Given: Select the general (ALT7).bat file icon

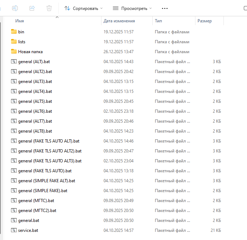Looking at the screenshot, I should (x=14, y=121).
